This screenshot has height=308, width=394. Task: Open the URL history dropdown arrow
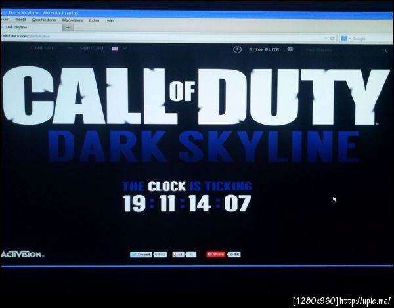point(326,39)
